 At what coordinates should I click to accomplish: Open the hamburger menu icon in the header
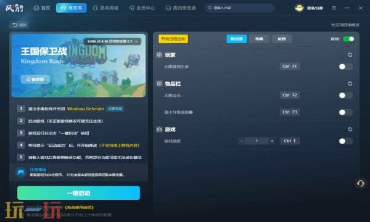tap(334, 8)
